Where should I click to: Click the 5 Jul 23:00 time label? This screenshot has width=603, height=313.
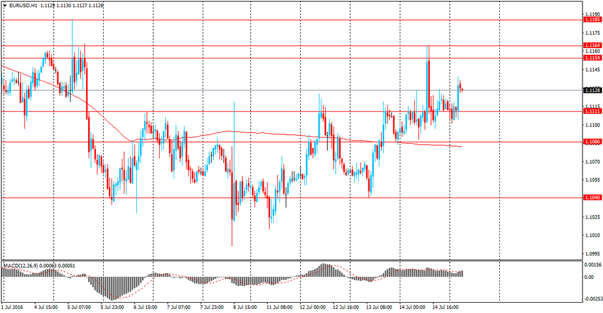click(112, 307)
